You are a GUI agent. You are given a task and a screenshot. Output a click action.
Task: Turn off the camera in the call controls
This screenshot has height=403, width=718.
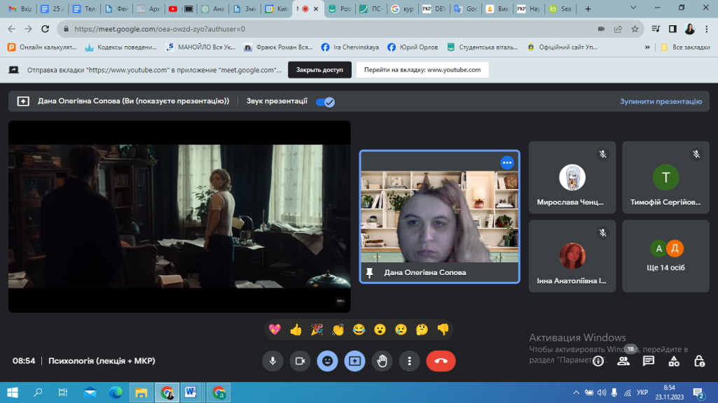click(300, 361)
